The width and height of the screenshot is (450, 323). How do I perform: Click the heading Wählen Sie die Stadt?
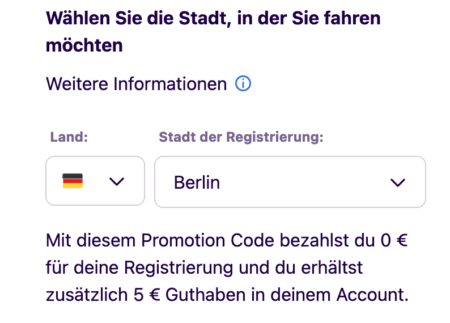pyautogui.click(x=213, y=18)
